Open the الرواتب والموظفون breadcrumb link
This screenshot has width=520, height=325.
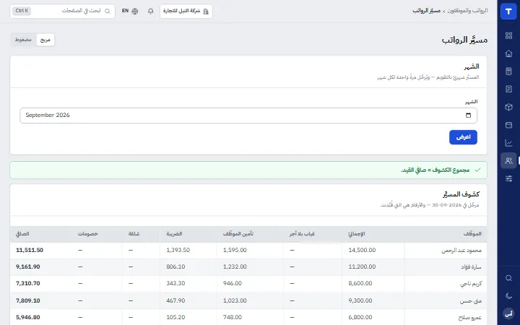click(x=467, y=11)
